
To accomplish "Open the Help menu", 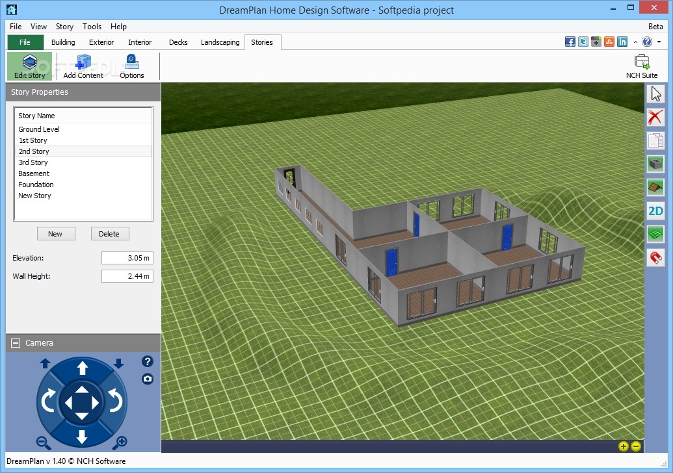I will (x=118, y=27).
